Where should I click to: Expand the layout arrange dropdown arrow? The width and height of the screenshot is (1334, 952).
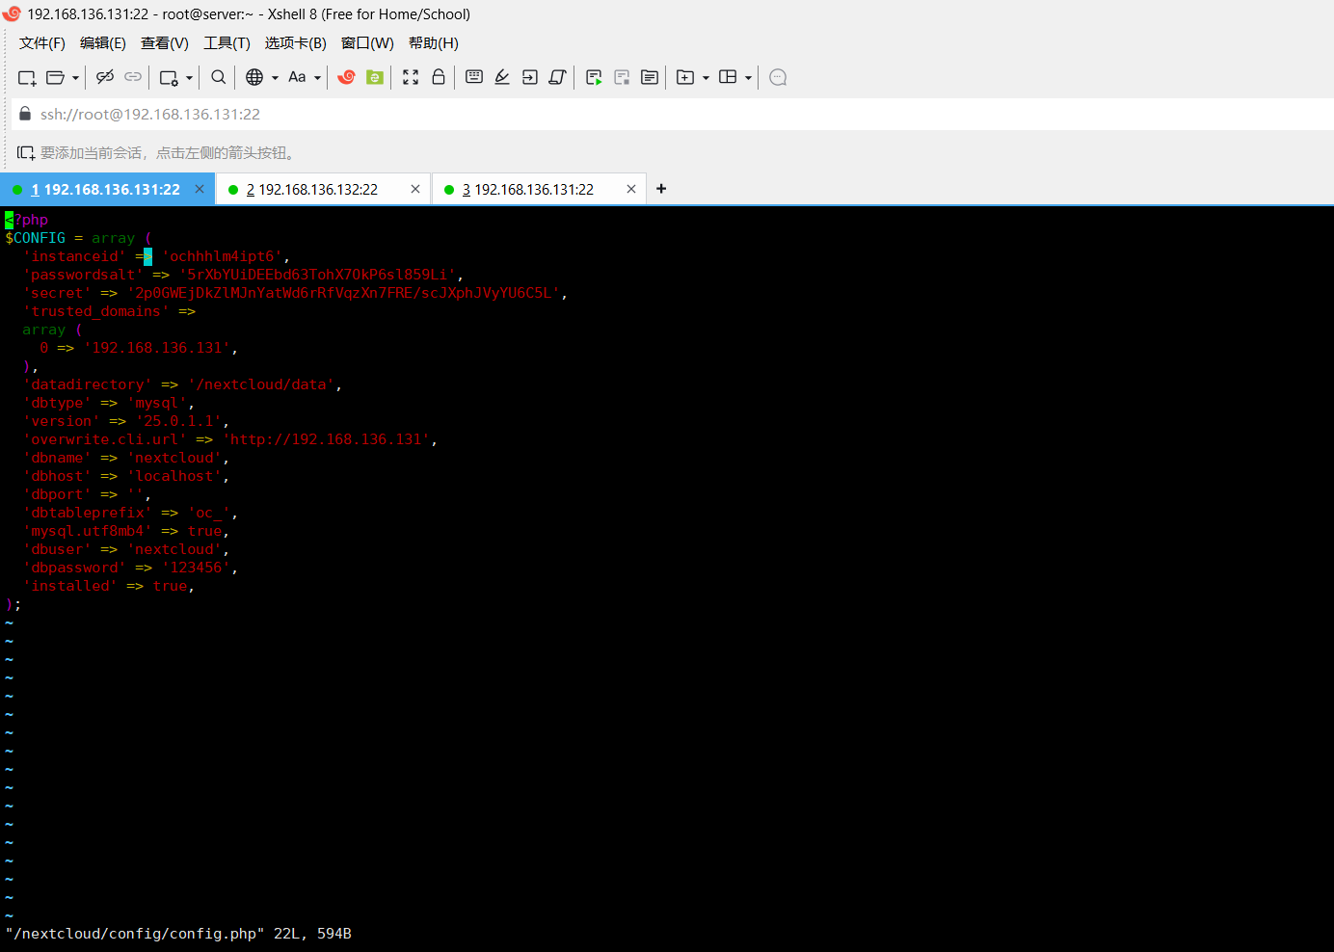coord(748,78)
